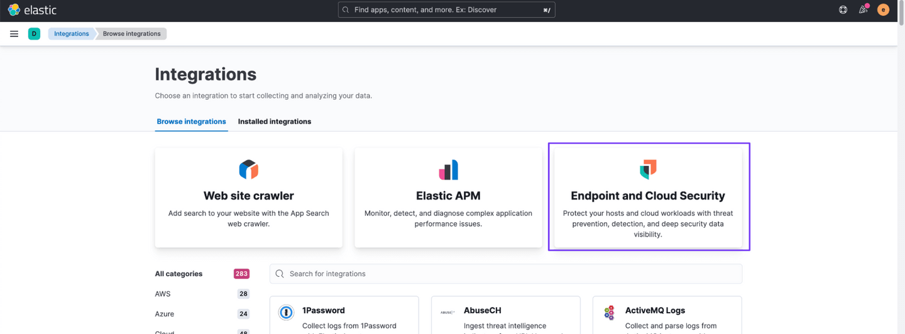
Task: Open the AbuseCH integration card
Action: coord(505,315)
